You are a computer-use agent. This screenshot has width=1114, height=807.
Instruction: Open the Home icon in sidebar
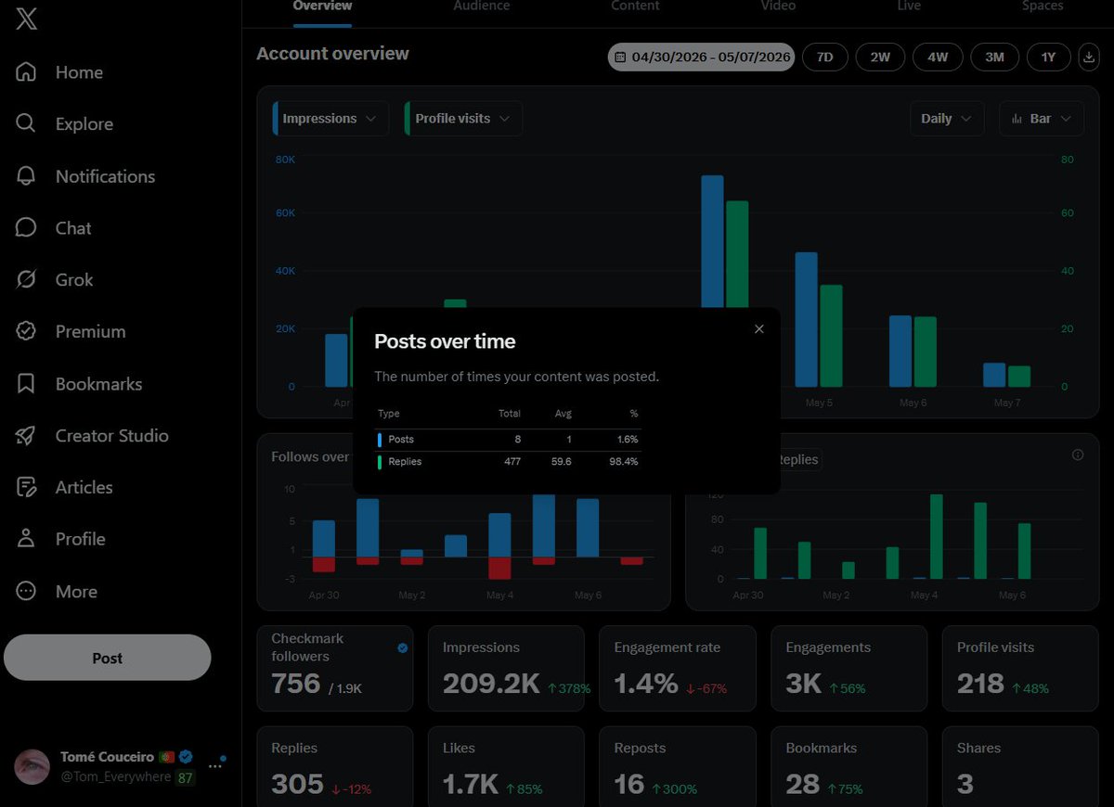[x=26, y=72]
